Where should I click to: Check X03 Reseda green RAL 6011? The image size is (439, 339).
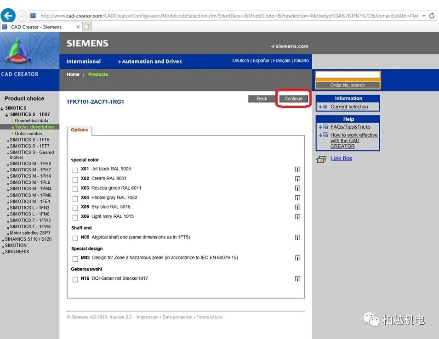[75, 189]
